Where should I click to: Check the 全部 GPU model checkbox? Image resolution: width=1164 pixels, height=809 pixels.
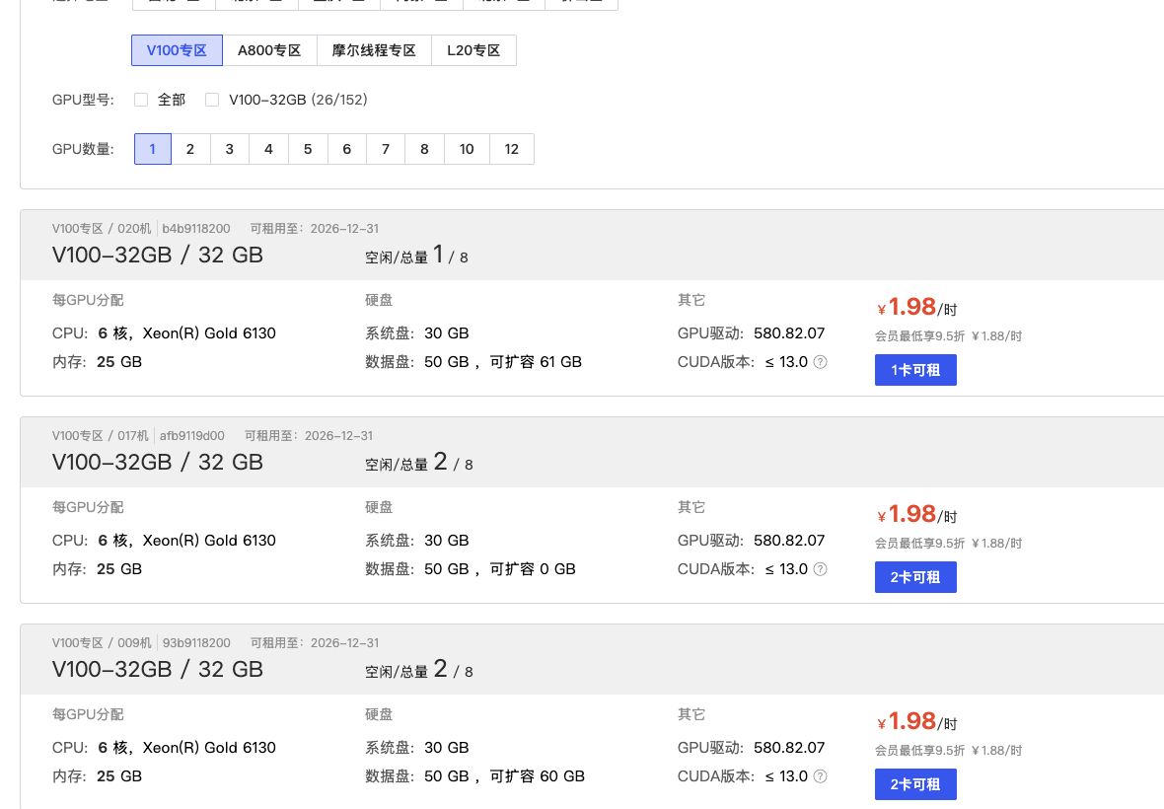[x=141, y=100]
